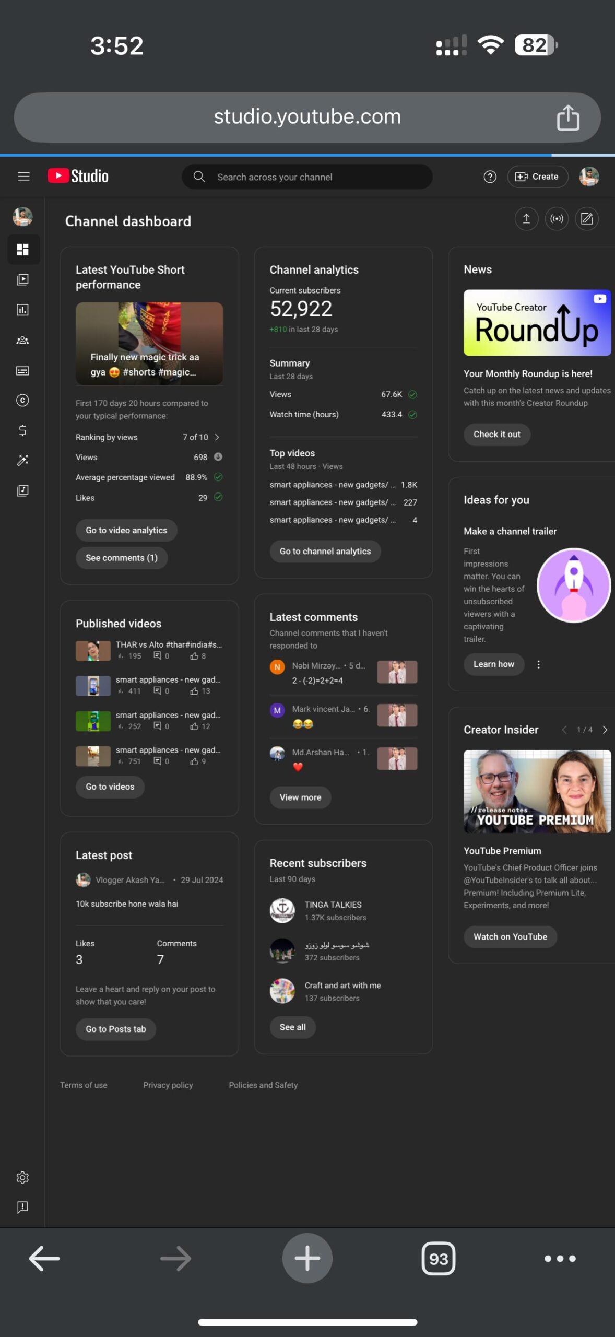The height and width of the screenshot is (1337, 615).
Task: Open the Create menu button
Action: coord(538,177)
